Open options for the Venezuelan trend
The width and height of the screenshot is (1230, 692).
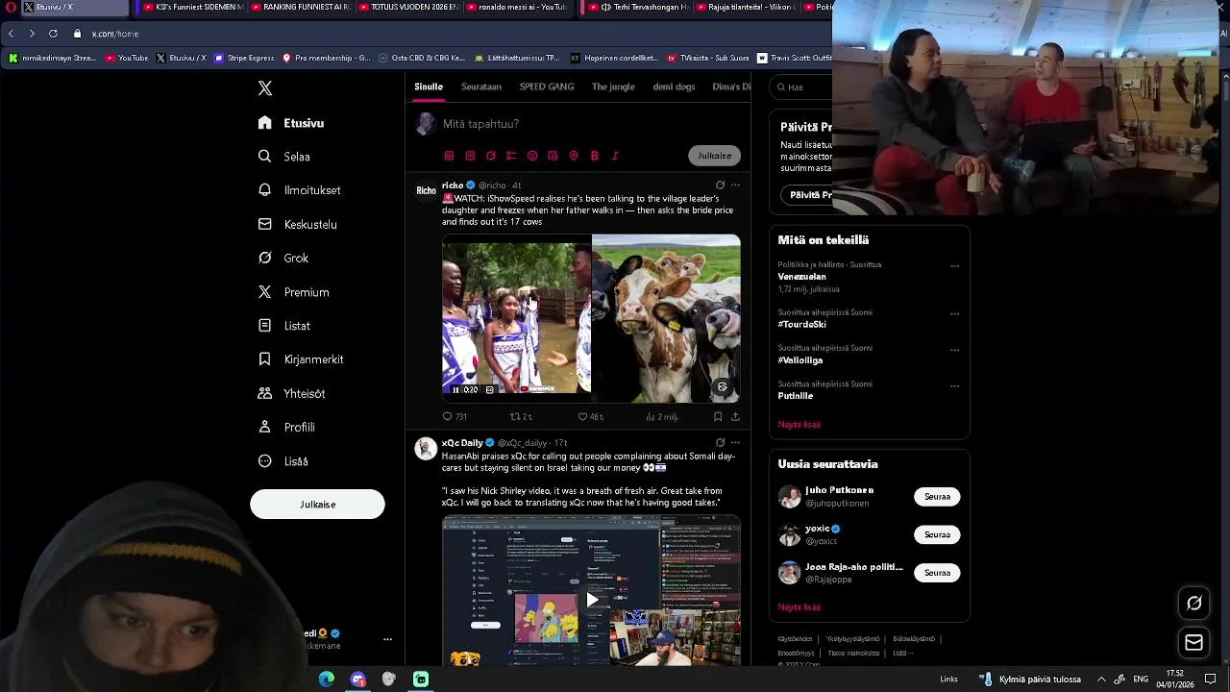[954, 266]
